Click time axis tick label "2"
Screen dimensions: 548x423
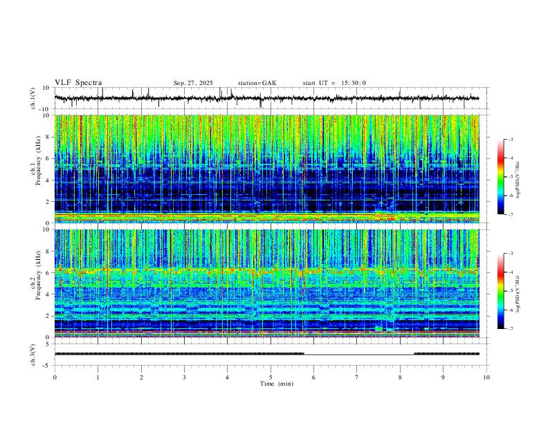coord(141,377)
